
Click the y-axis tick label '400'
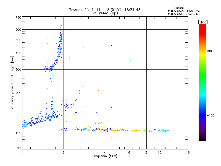(x=18, y=53)
